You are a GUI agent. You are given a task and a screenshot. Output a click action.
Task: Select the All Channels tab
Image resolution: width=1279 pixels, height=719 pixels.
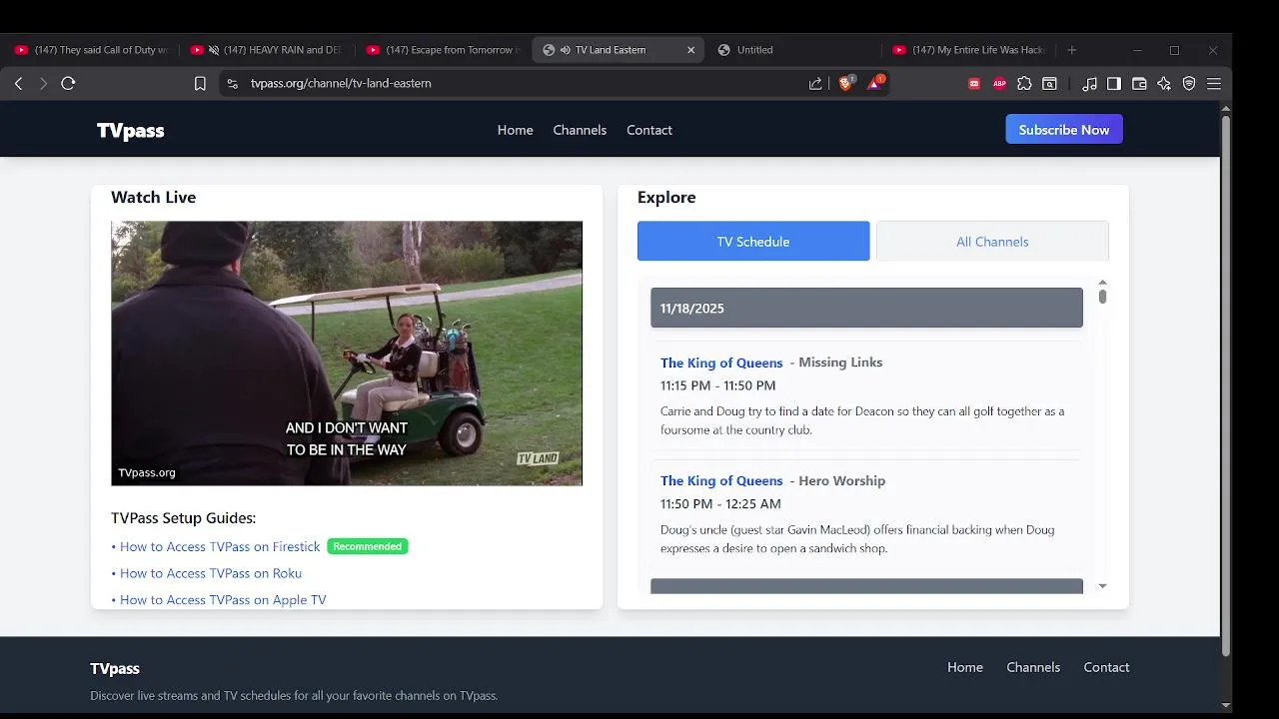point(992,242)
